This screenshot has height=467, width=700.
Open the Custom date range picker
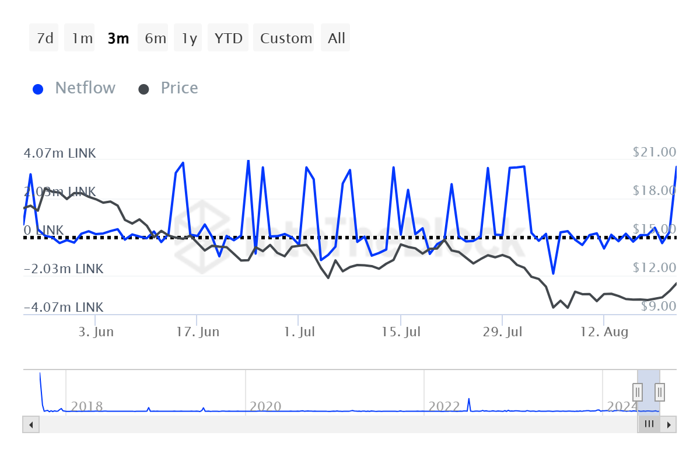286,39
